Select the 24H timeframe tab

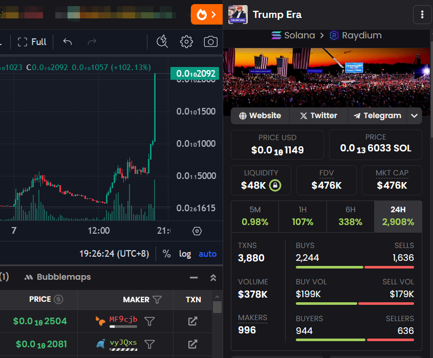pyautogui.click(x=398, y=216)
